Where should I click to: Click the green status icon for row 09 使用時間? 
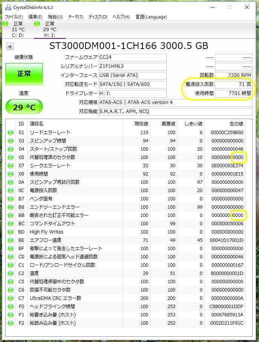point(11,174)
